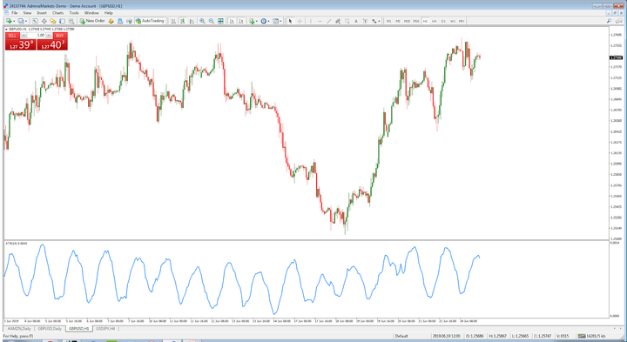Switch chart to candlesticks style
The height and width of the screenshot is (342, 627).
[182, 21]
